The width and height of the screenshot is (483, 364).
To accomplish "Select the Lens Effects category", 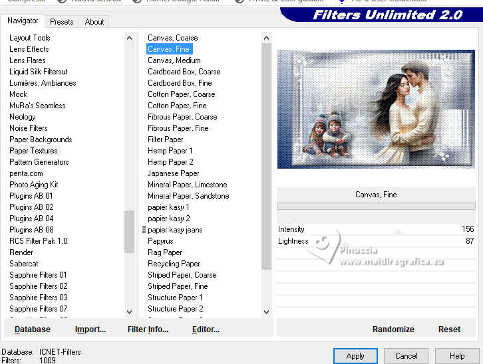I will (x=29, y=49).
